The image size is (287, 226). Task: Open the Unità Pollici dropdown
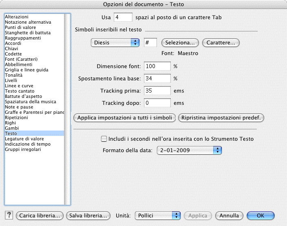coord(158,215)
